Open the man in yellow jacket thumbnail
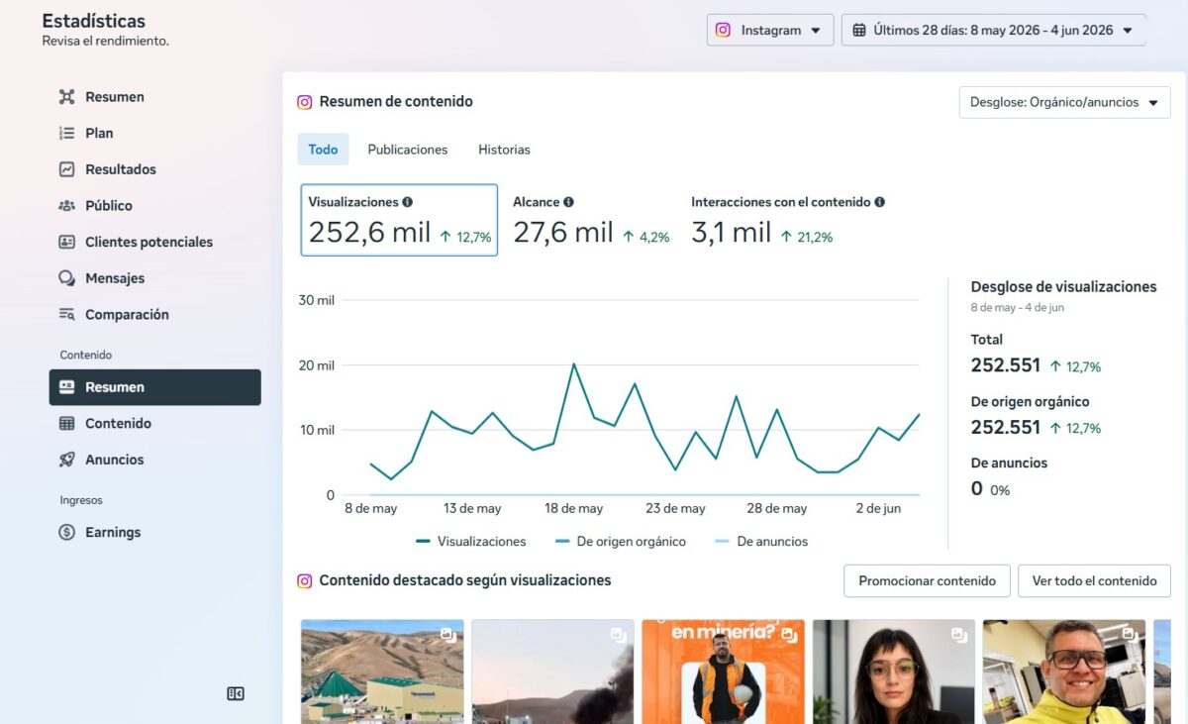 click(1064, 672)
